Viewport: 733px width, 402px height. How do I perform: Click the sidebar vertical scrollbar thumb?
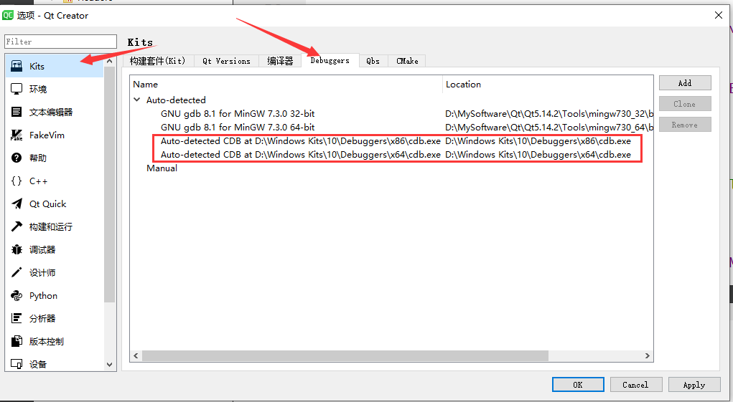(x=110, y=185)
